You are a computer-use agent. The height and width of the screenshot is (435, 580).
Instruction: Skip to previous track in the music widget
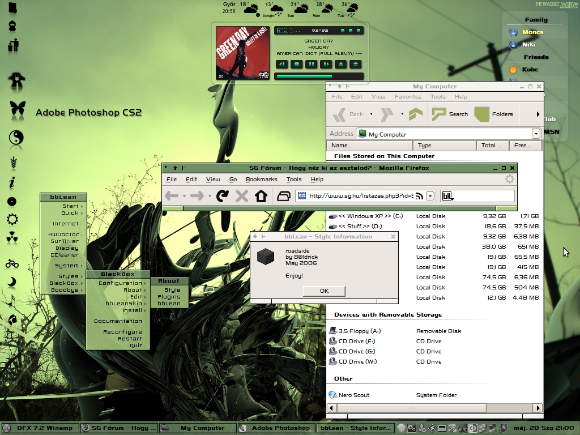(282, 65)
